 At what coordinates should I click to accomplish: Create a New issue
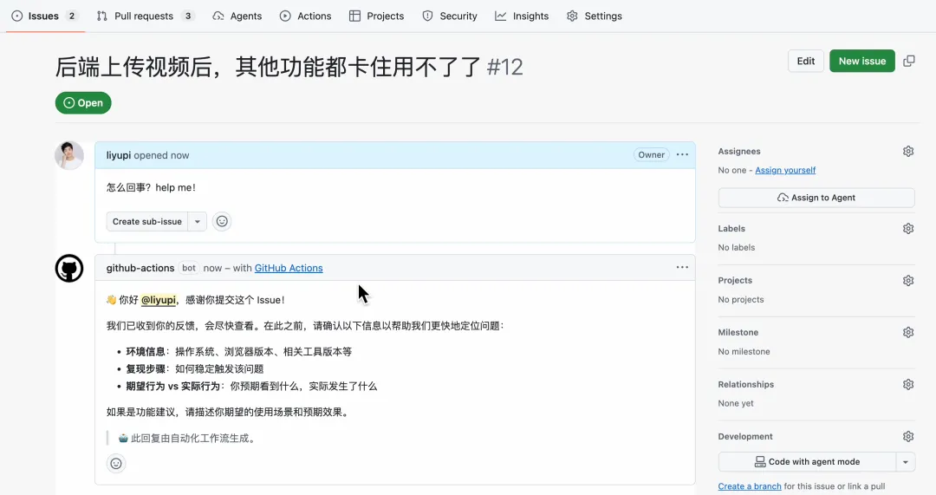(862, 61)
